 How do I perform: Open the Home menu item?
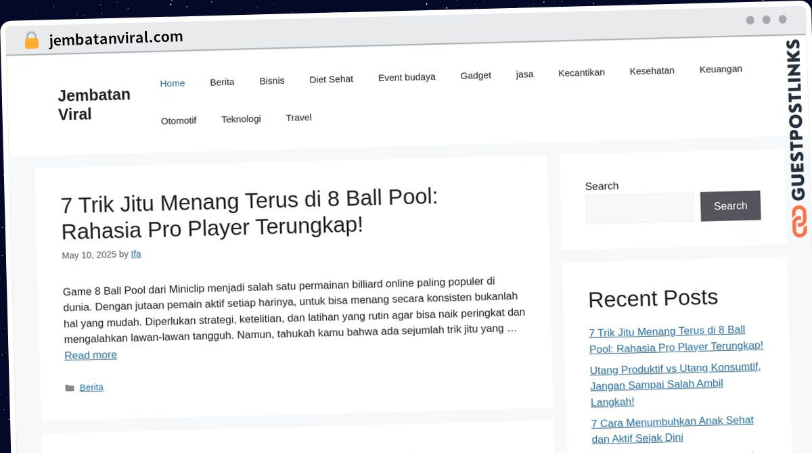(x=173, y=83)
